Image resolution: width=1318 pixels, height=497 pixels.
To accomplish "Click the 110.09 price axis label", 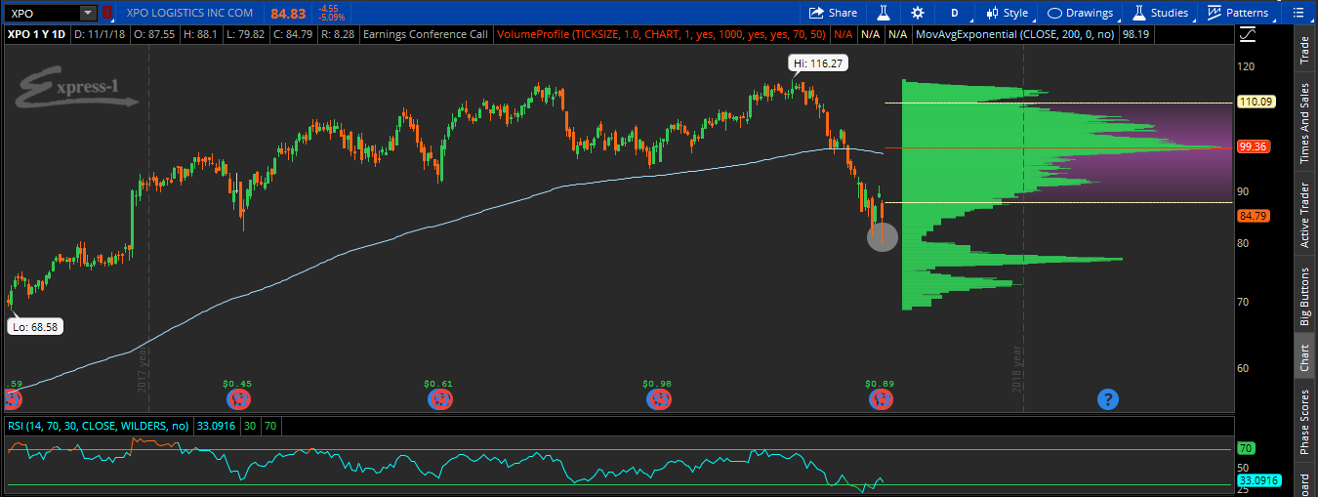I will (1255, 101).
